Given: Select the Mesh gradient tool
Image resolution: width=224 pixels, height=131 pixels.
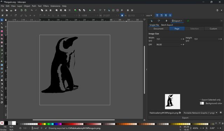Looking at the screenshot, I should [2, 69].
